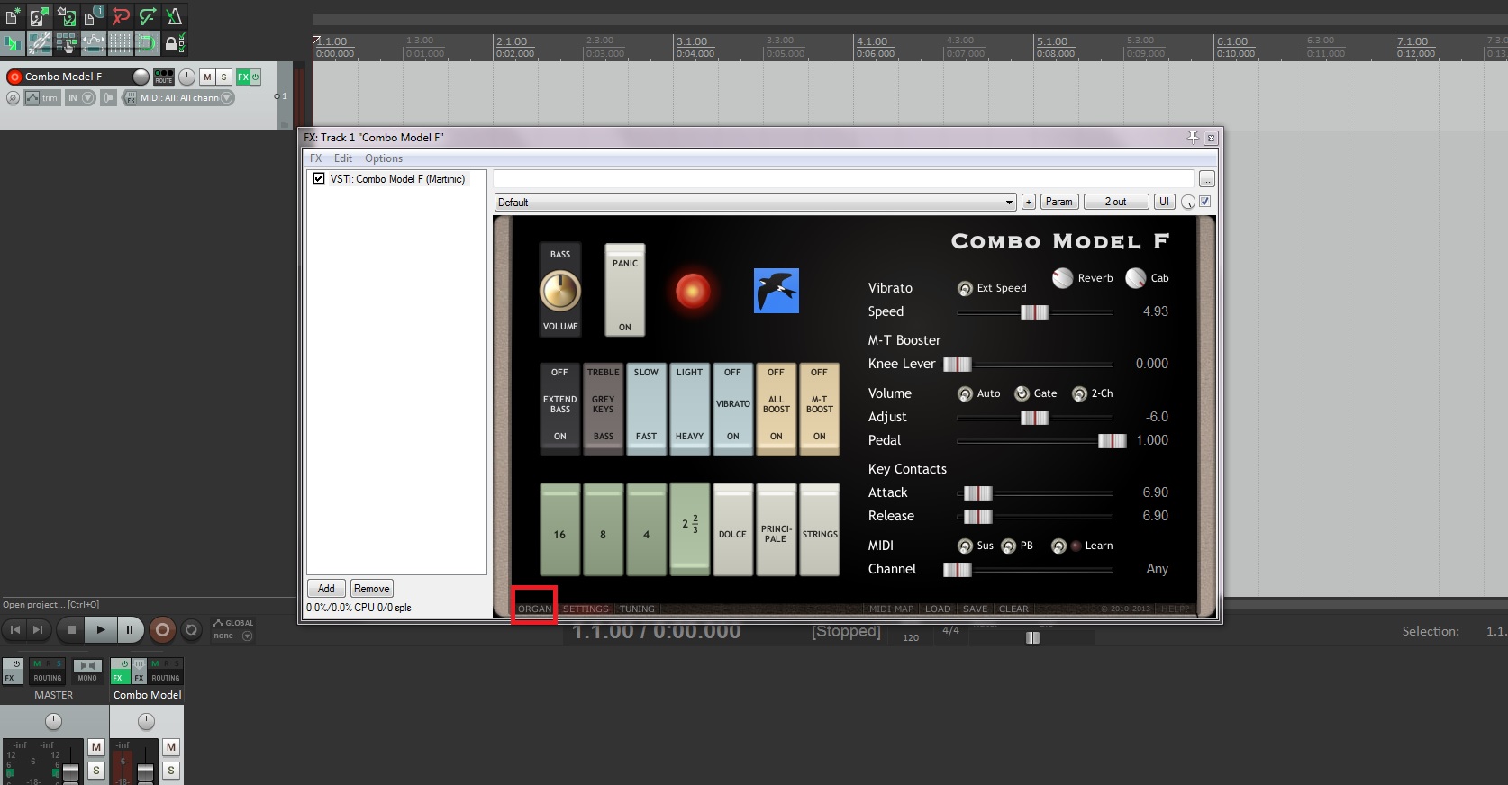
Task: Toggle the FX bypass checkbox beside UI button
Action: (1205, 202)
